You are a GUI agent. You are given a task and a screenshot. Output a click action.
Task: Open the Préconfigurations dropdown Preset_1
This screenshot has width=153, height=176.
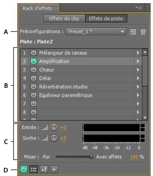pyautogui.click(x=96, y=32)
